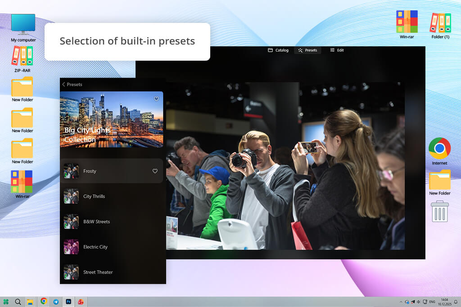Open the red app taskbar icon

(81, 302)
